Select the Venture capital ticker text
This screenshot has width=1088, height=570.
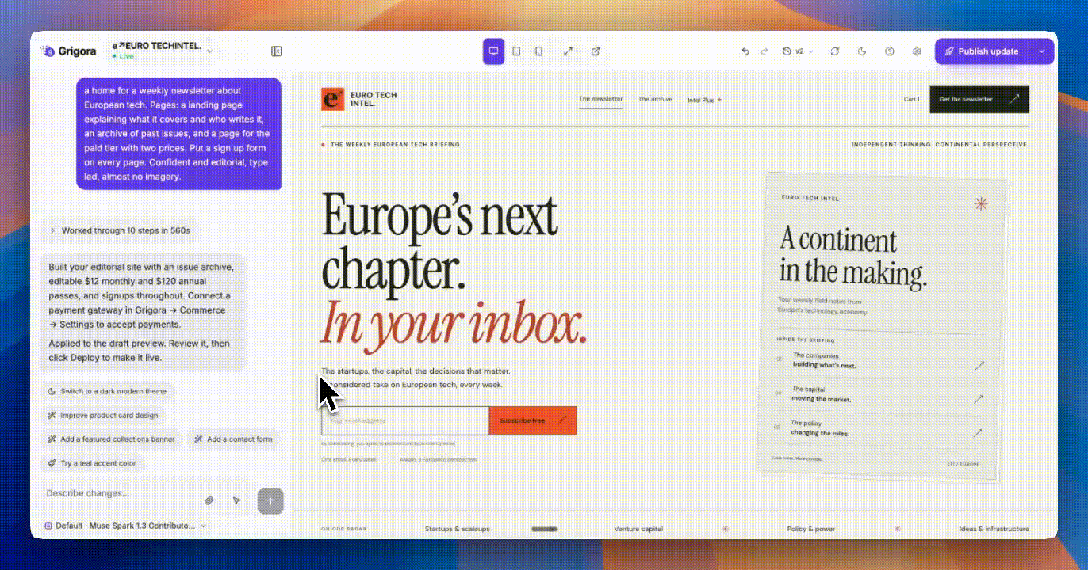638,529
